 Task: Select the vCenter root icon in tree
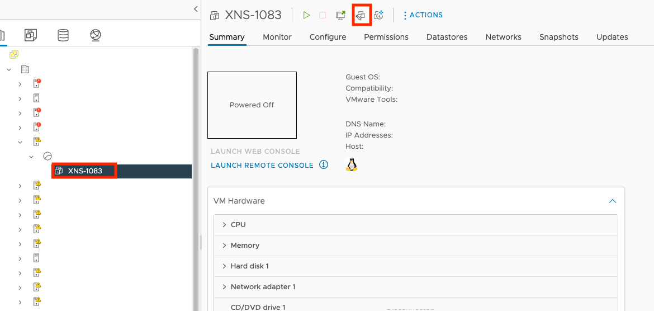click(x=14, y=54)
